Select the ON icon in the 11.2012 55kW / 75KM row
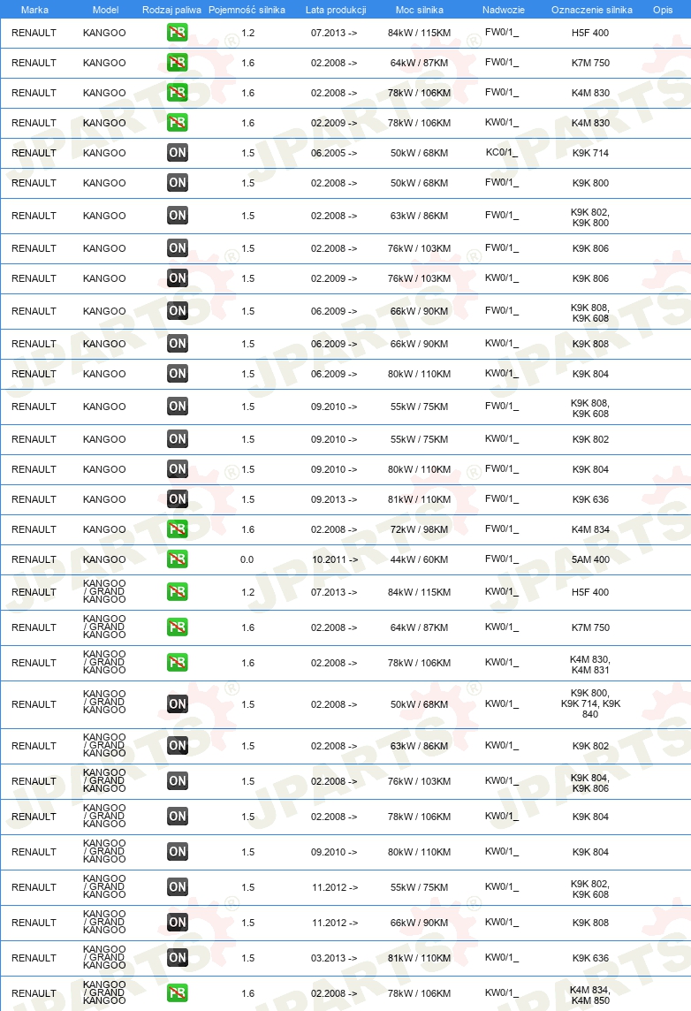Screen dimensions: 691x1011 (x=178, y=887)
